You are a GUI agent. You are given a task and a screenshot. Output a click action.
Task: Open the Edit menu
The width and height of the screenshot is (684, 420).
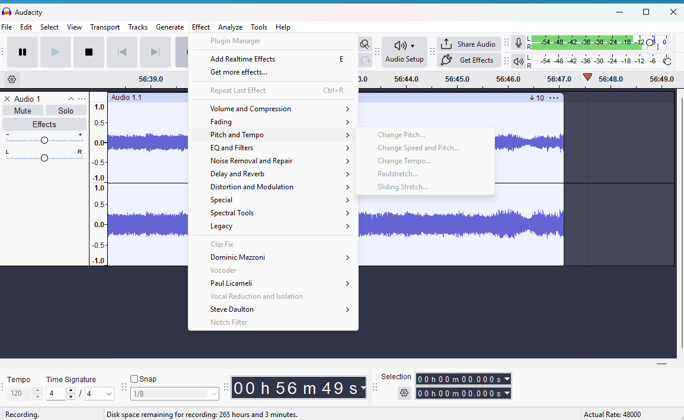pyautogui.click(x=26, y=27)
